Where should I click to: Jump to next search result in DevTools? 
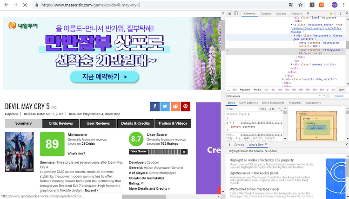(324, 96)
